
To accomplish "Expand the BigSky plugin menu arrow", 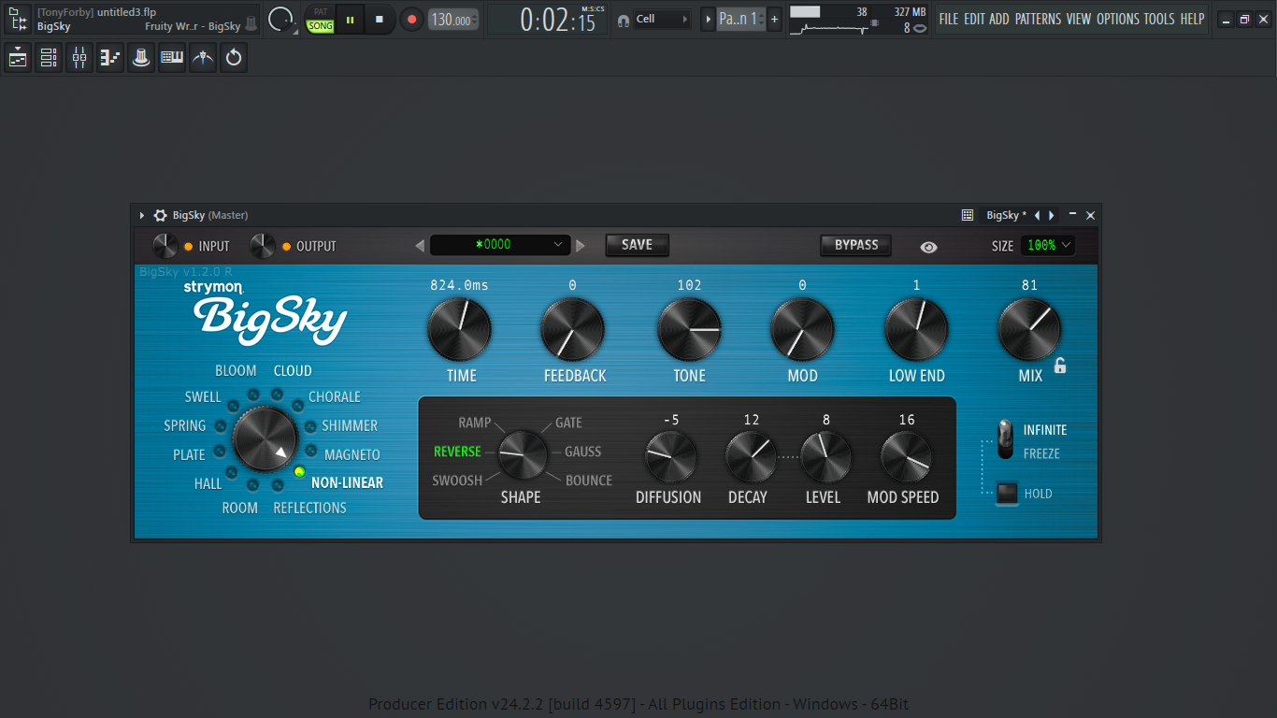I will pyautogui.click(x=142, y=215).
